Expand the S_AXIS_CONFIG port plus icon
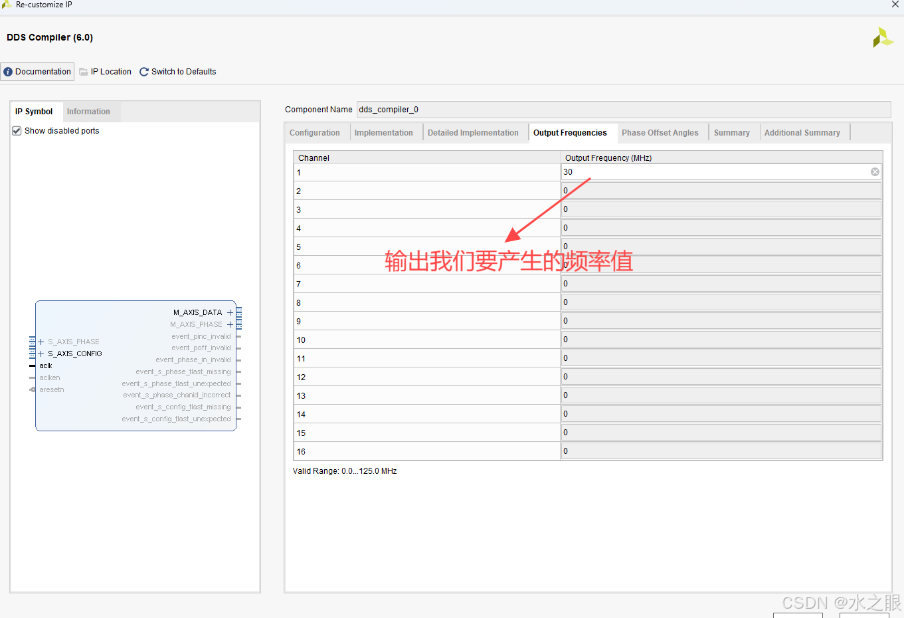The width and height of the screenshot is (904, 618). coord(41,354)
